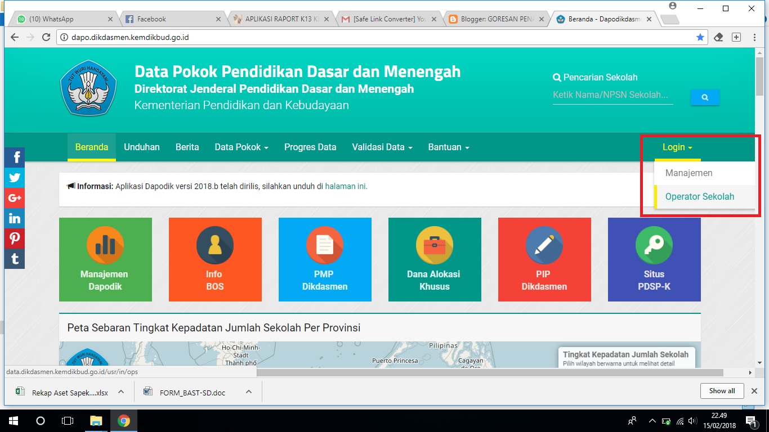Open Task View on the taskbar

(x=68, y=420)
